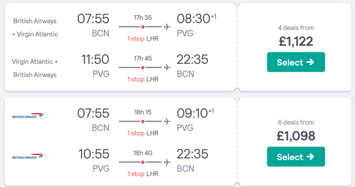Click the 11:50 PVG departure time
This screenshot has width=355, height=187.
95,59
